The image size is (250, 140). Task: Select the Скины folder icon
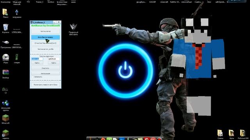(x=220, y=134)
